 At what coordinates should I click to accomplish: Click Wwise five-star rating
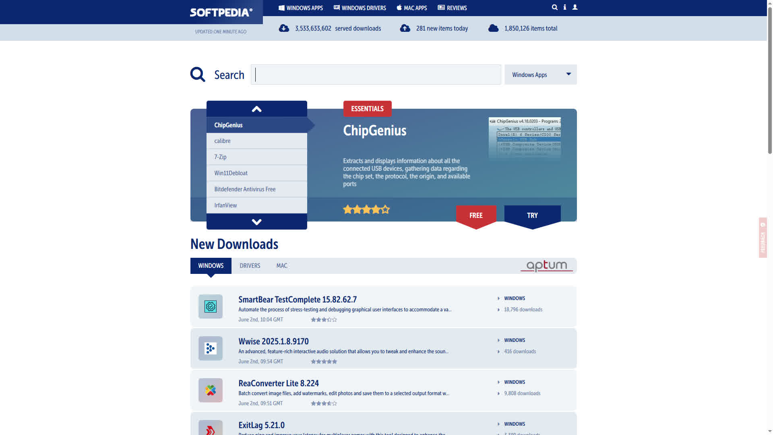324,362
